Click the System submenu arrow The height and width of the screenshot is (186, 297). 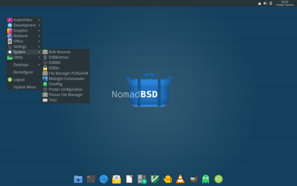39,52
